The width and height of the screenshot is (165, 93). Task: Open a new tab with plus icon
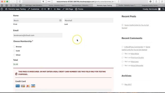[x=164, y=5]
